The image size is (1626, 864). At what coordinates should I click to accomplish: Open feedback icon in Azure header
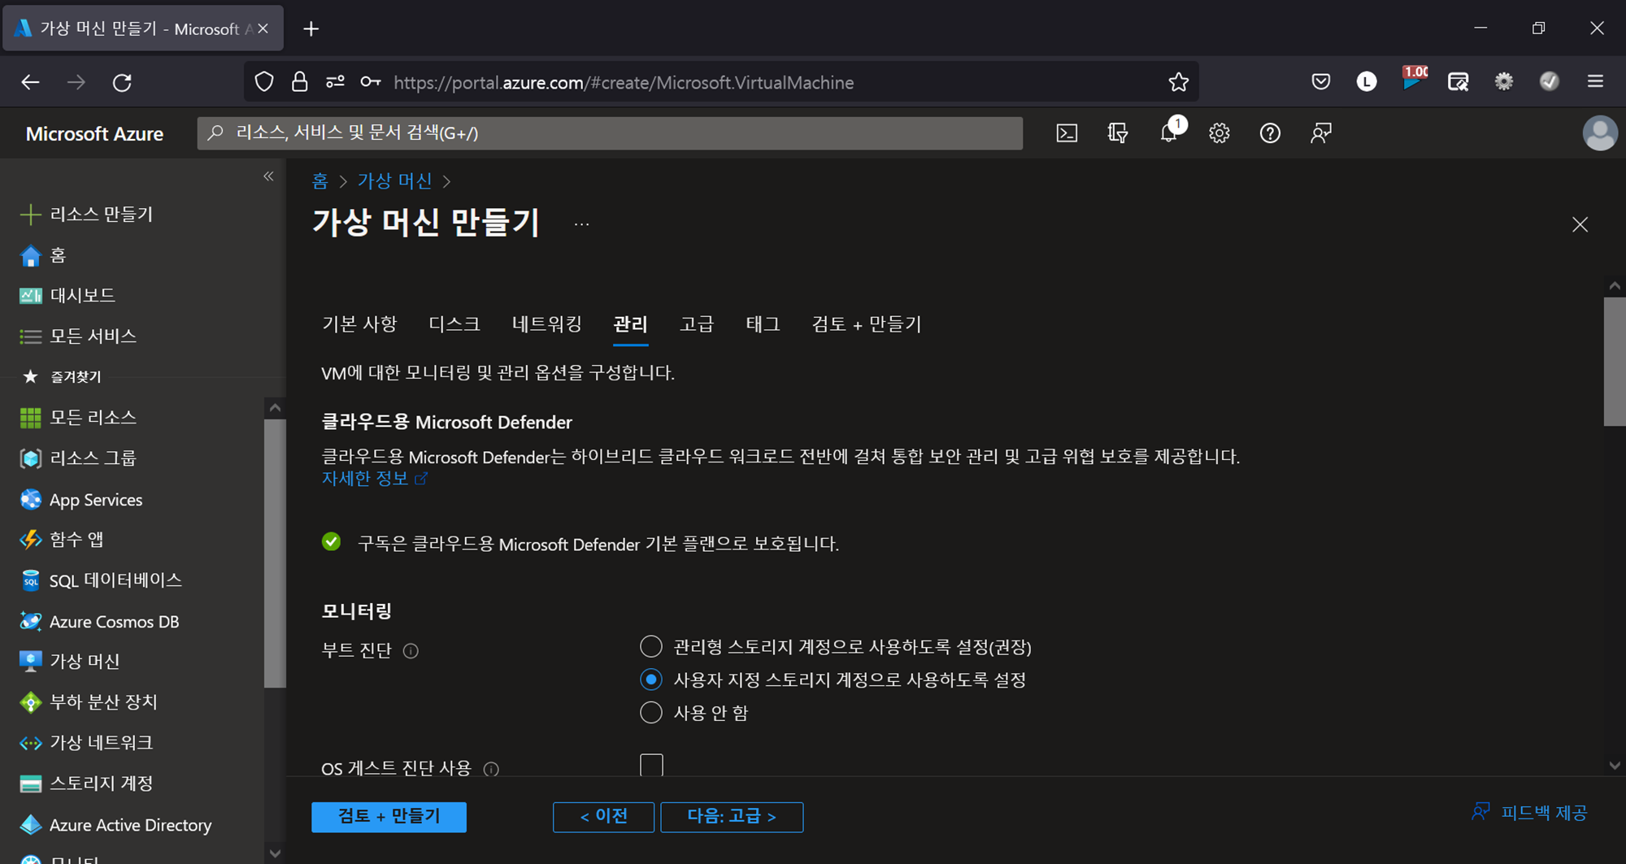(x=1321, y=133)
